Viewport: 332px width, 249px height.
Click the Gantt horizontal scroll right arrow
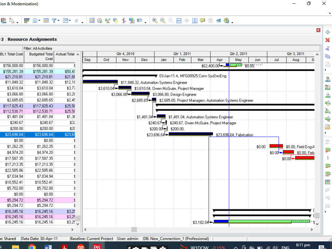click(311, 229)
